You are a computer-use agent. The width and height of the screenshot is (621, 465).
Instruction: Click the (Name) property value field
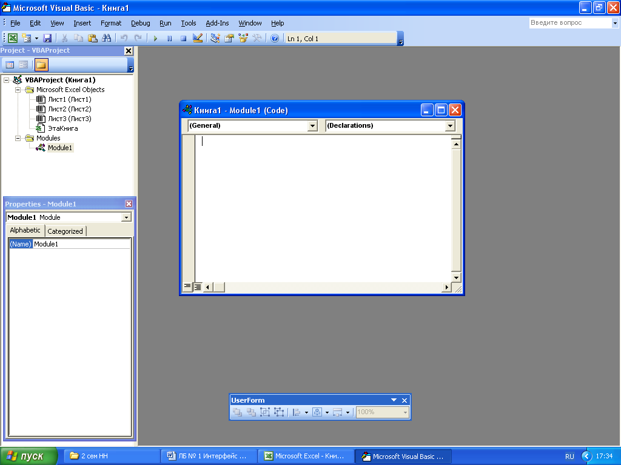[82, 244]
